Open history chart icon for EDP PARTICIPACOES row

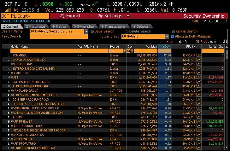click(199, 82)
